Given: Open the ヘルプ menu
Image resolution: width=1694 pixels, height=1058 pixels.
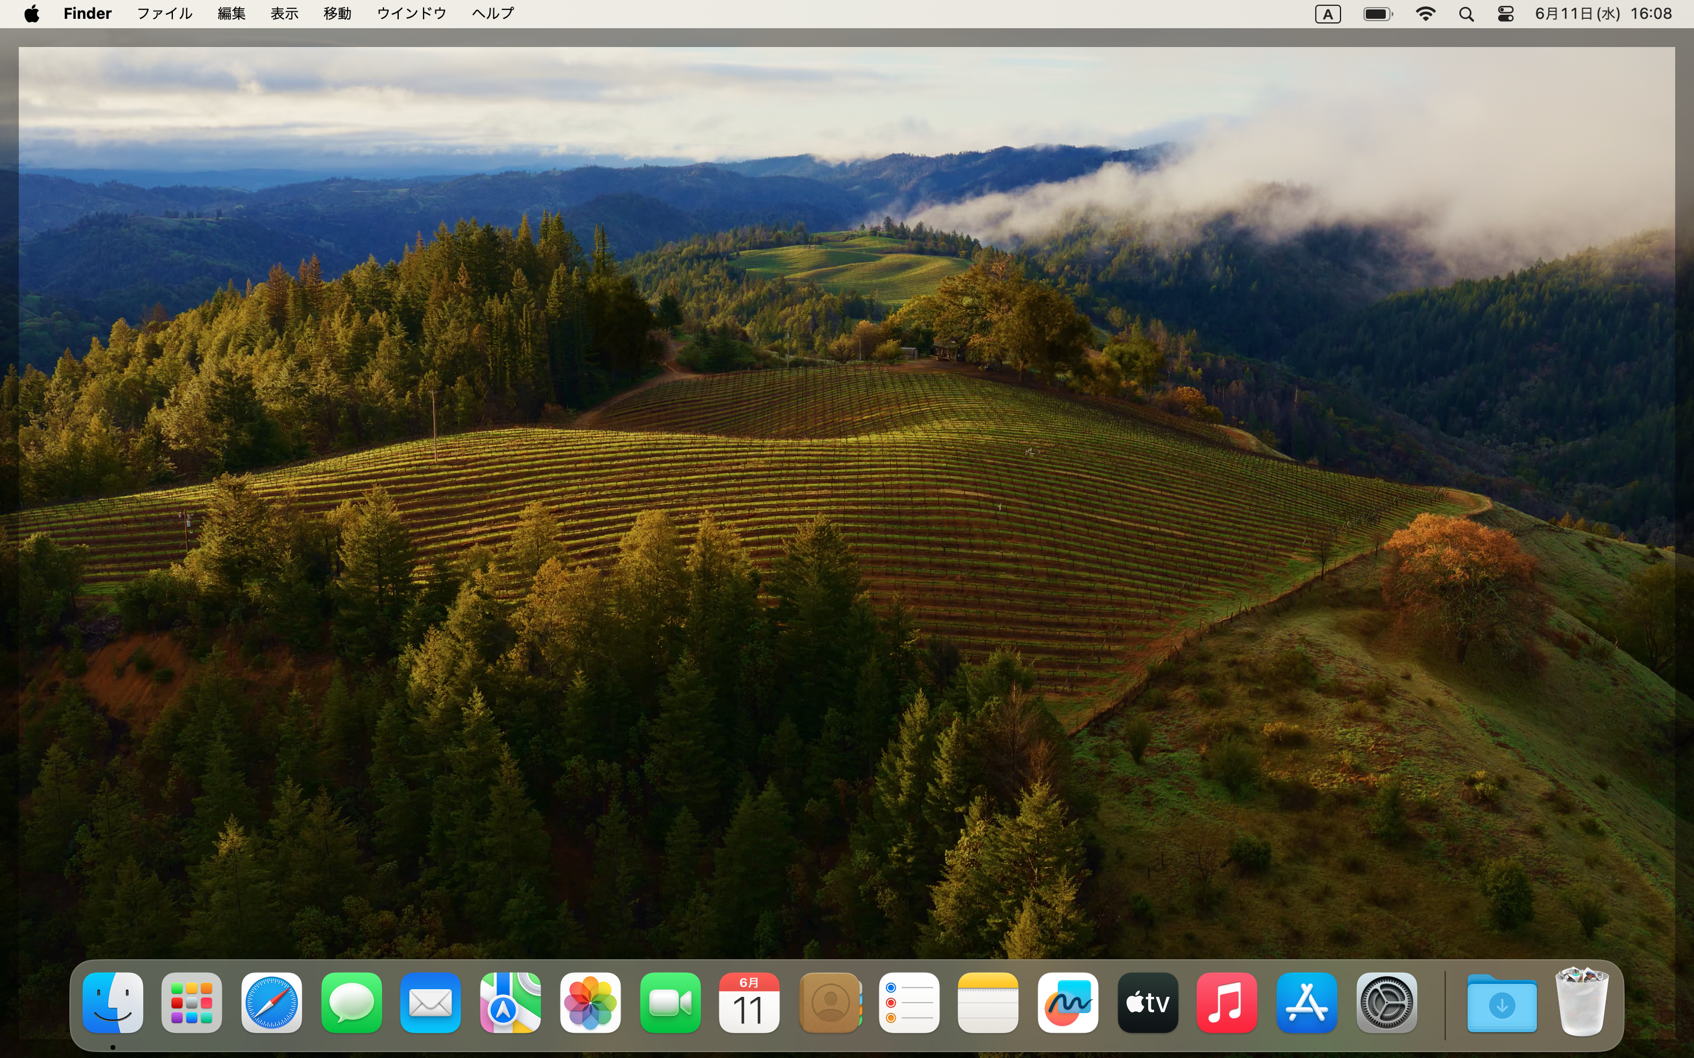Looking at the screenshot, I should 493,14.
